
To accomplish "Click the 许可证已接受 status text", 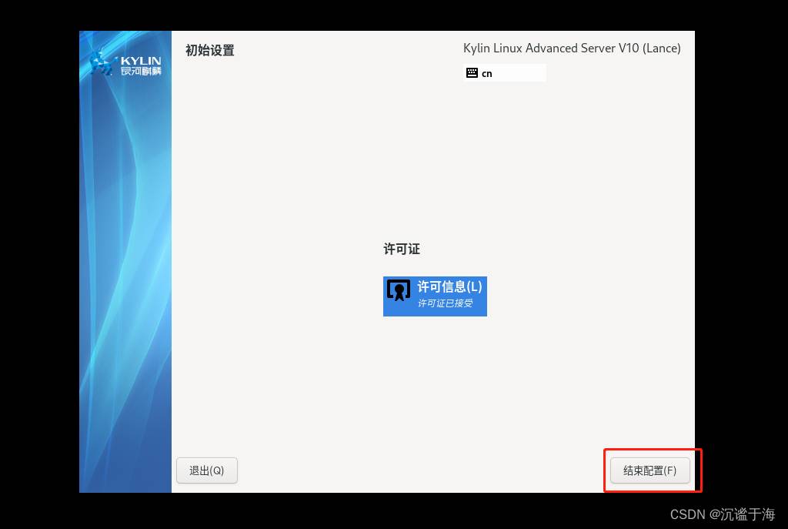I will click(445, 303).
